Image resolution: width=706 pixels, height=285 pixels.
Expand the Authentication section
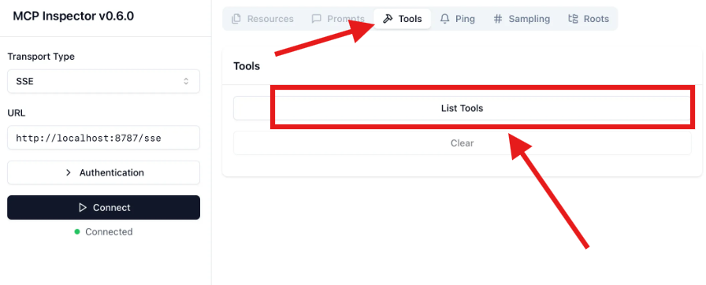pos(103,172)
